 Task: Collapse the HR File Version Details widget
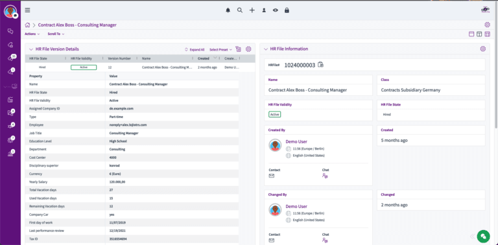pos(31,49)
